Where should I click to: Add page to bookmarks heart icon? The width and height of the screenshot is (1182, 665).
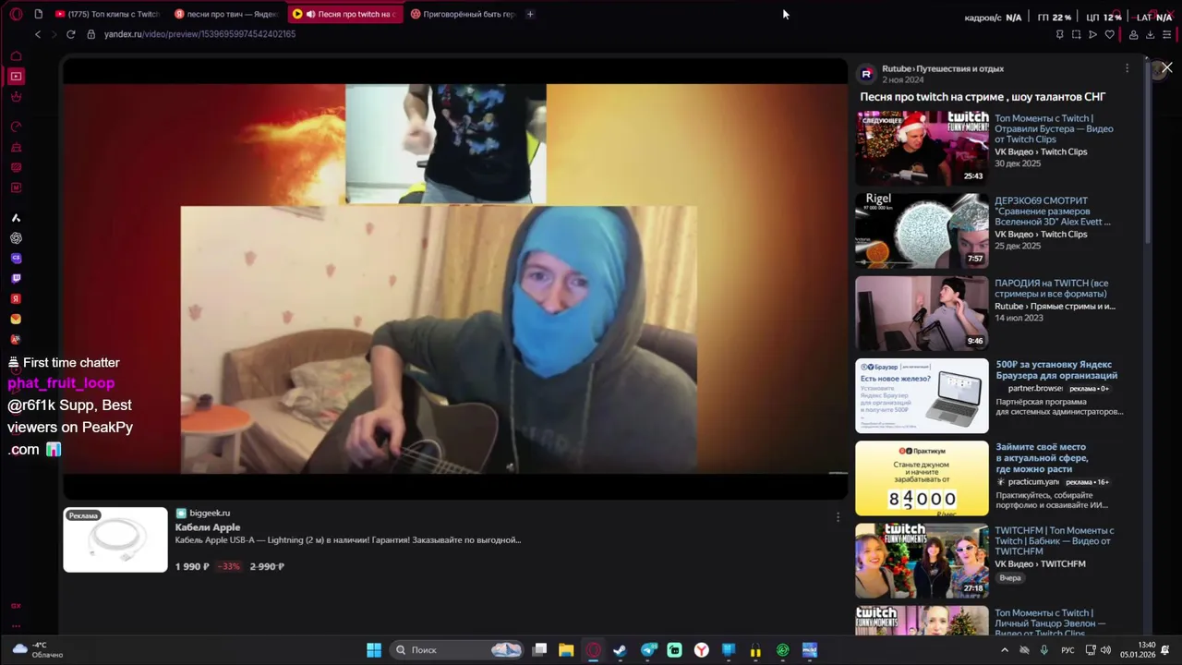coord(1109,34)
